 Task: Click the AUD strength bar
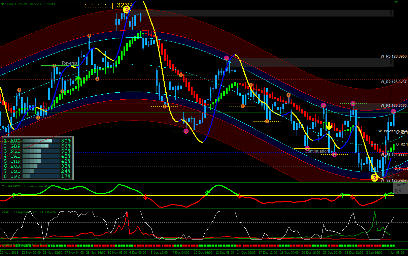pos(41,141)
